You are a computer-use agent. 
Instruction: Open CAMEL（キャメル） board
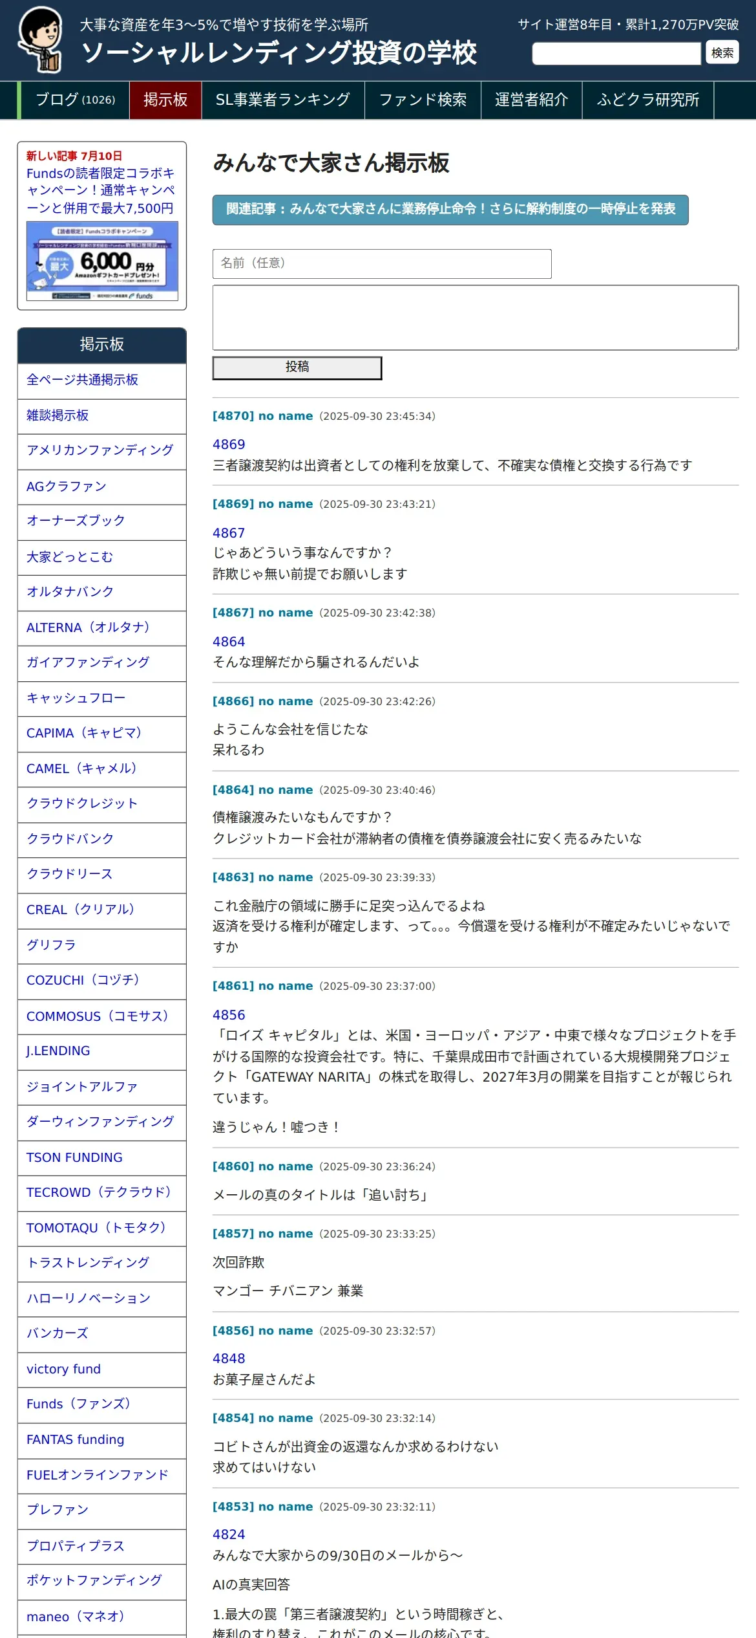pyautogui.click(x=102, y=769)
